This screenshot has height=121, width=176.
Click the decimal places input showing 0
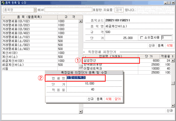[167, 37]
